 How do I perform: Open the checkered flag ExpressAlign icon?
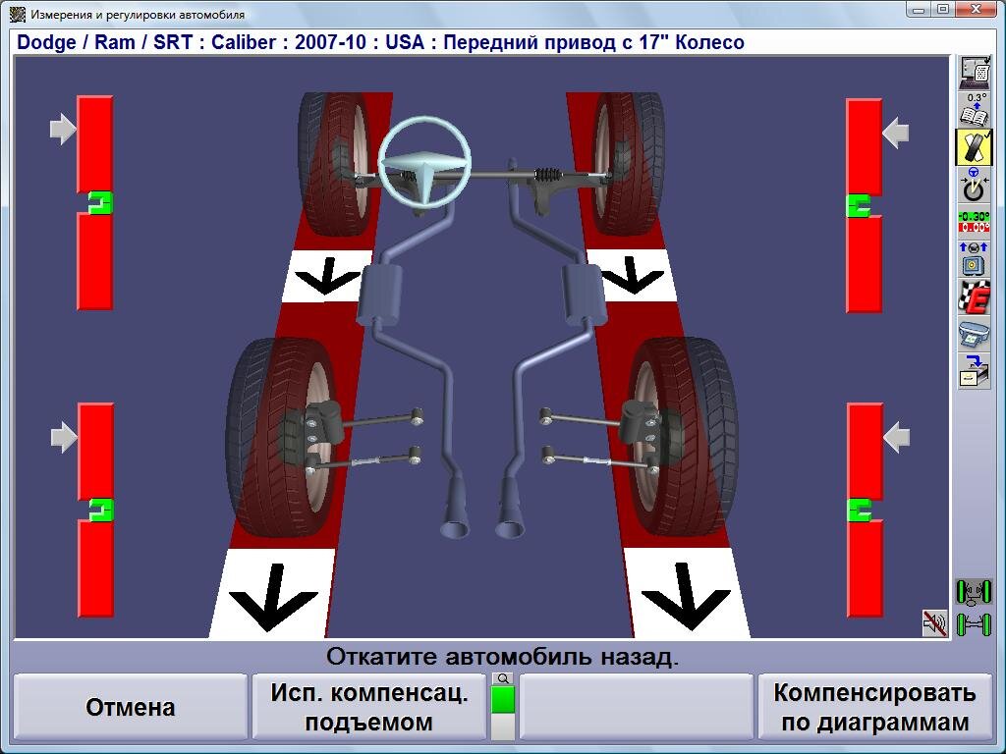coord(974,296)
